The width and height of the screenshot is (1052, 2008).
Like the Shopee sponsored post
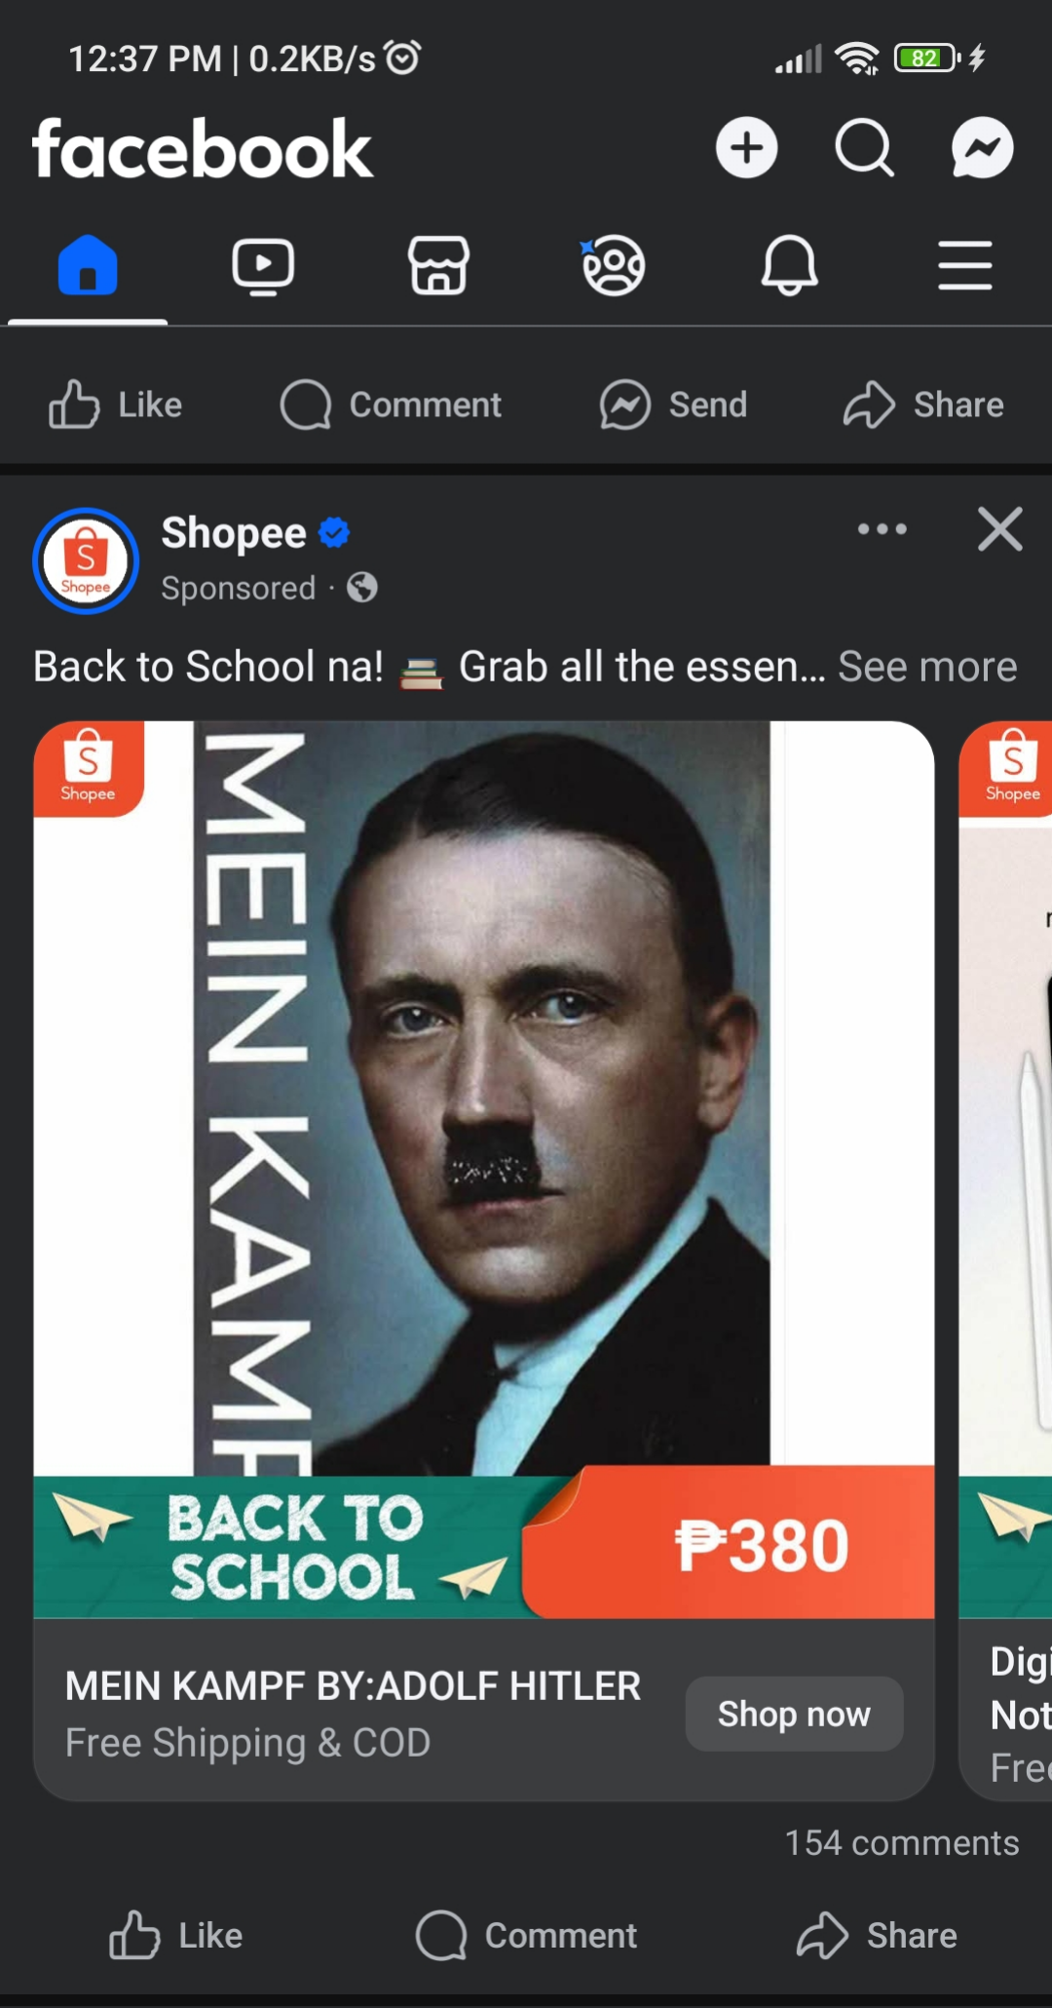click(x=175, y=1935)
